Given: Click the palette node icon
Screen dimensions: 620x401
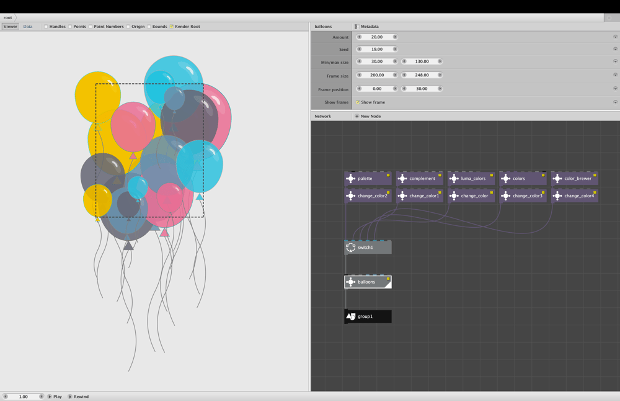Looking at the screenshot, I should pyautogui.click(x=350, y=179).
